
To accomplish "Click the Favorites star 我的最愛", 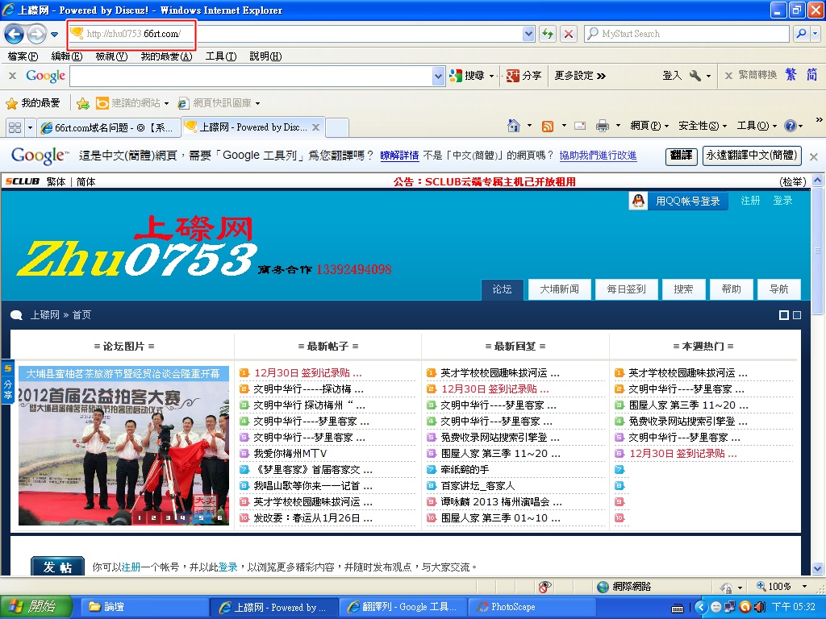I will click(32, 103).
